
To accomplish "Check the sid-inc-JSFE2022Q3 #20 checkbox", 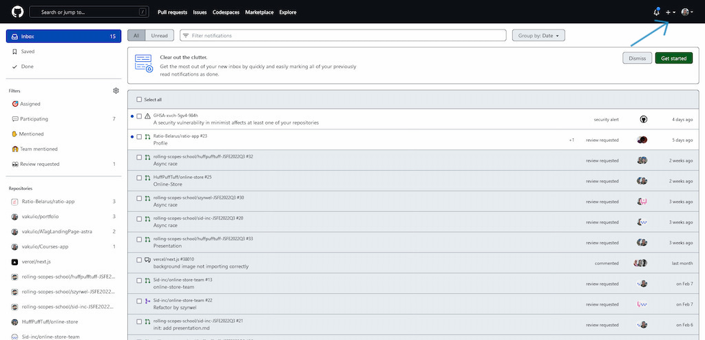I will coord(139,219).
